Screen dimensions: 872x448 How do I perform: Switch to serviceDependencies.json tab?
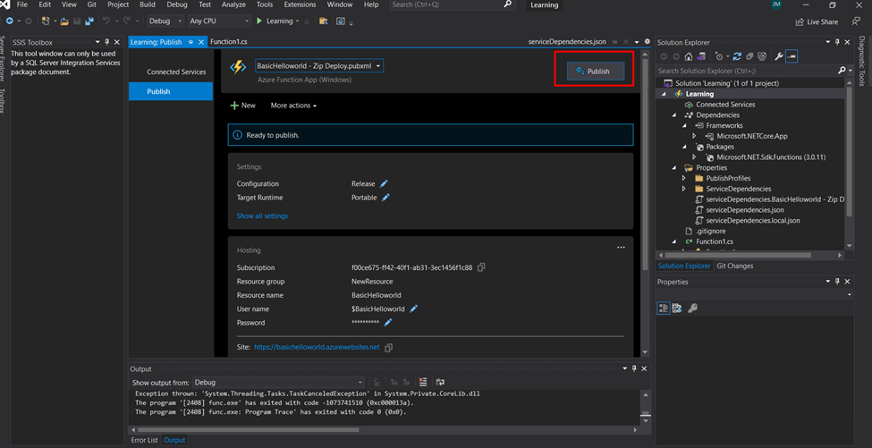coord(567,42)
